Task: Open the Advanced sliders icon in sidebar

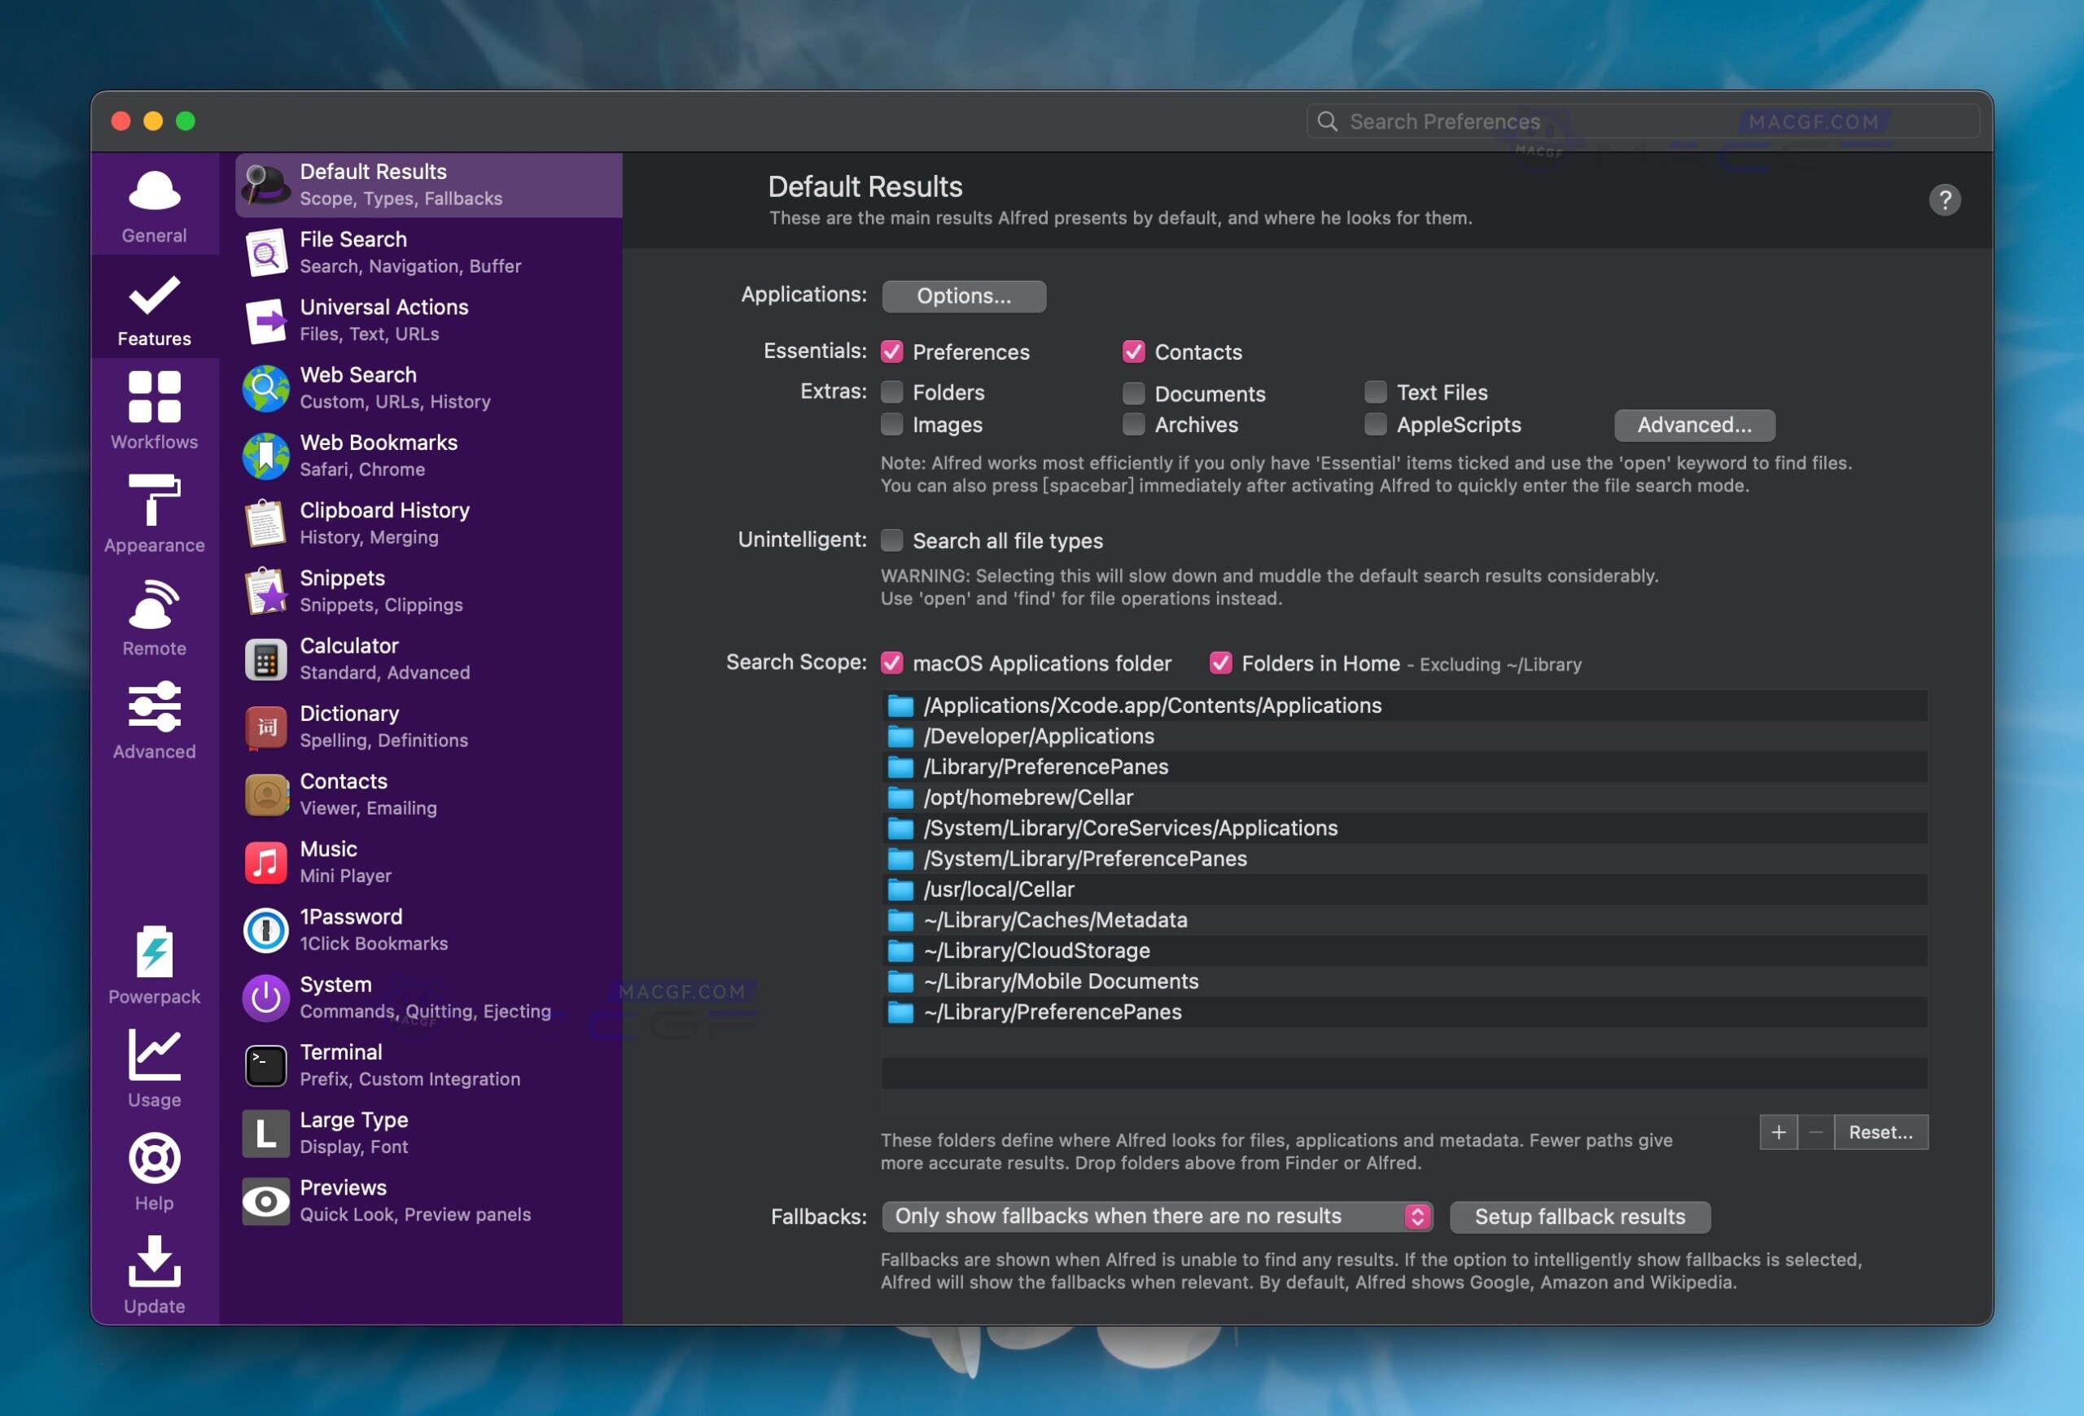Action: (154, 707)
